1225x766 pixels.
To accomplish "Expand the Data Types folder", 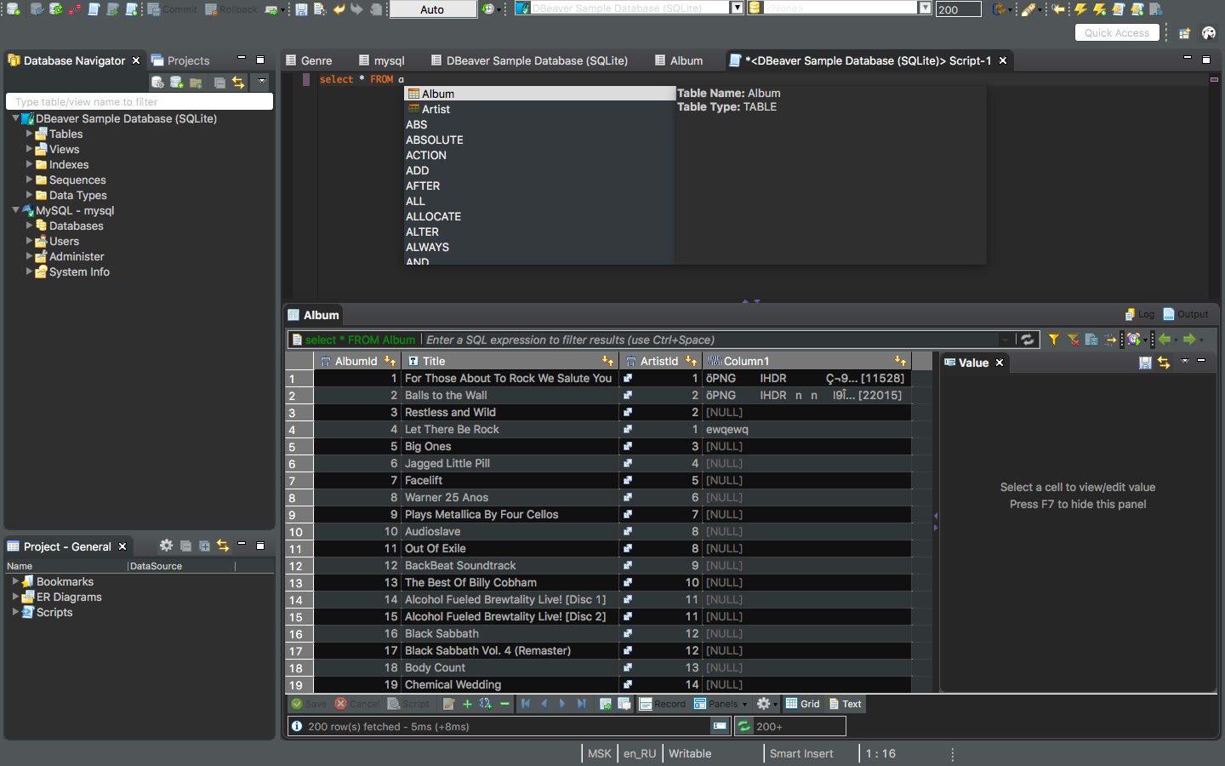I will tap(29, 195).
